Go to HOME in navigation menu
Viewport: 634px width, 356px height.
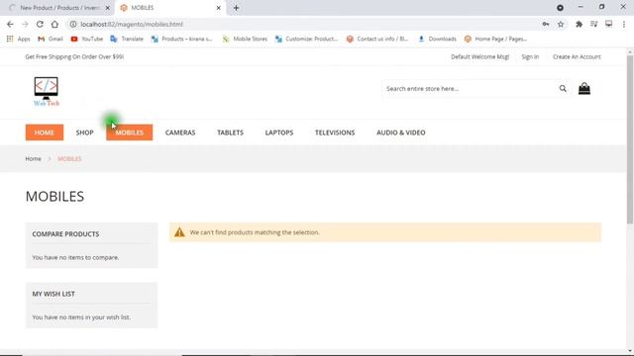point(45,133)
